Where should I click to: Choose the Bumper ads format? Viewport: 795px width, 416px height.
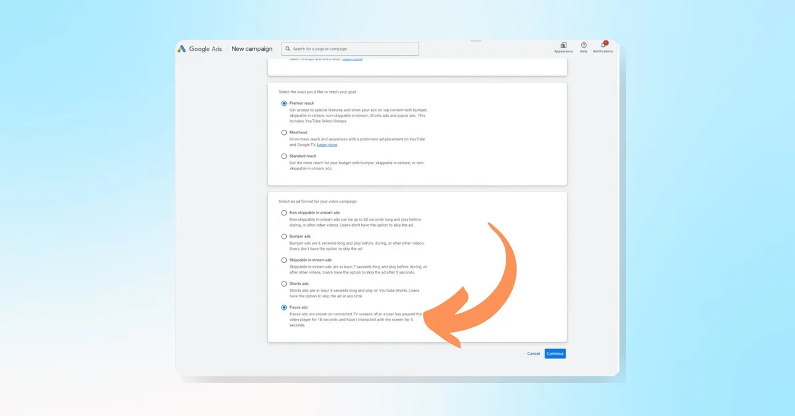pos(284,236)
